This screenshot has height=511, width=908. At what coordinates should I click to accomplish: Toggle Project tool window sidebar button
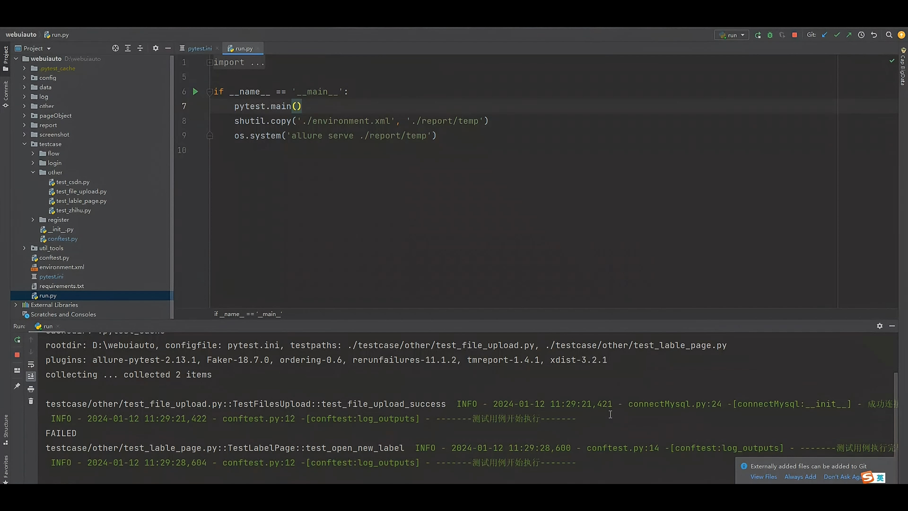5,58
